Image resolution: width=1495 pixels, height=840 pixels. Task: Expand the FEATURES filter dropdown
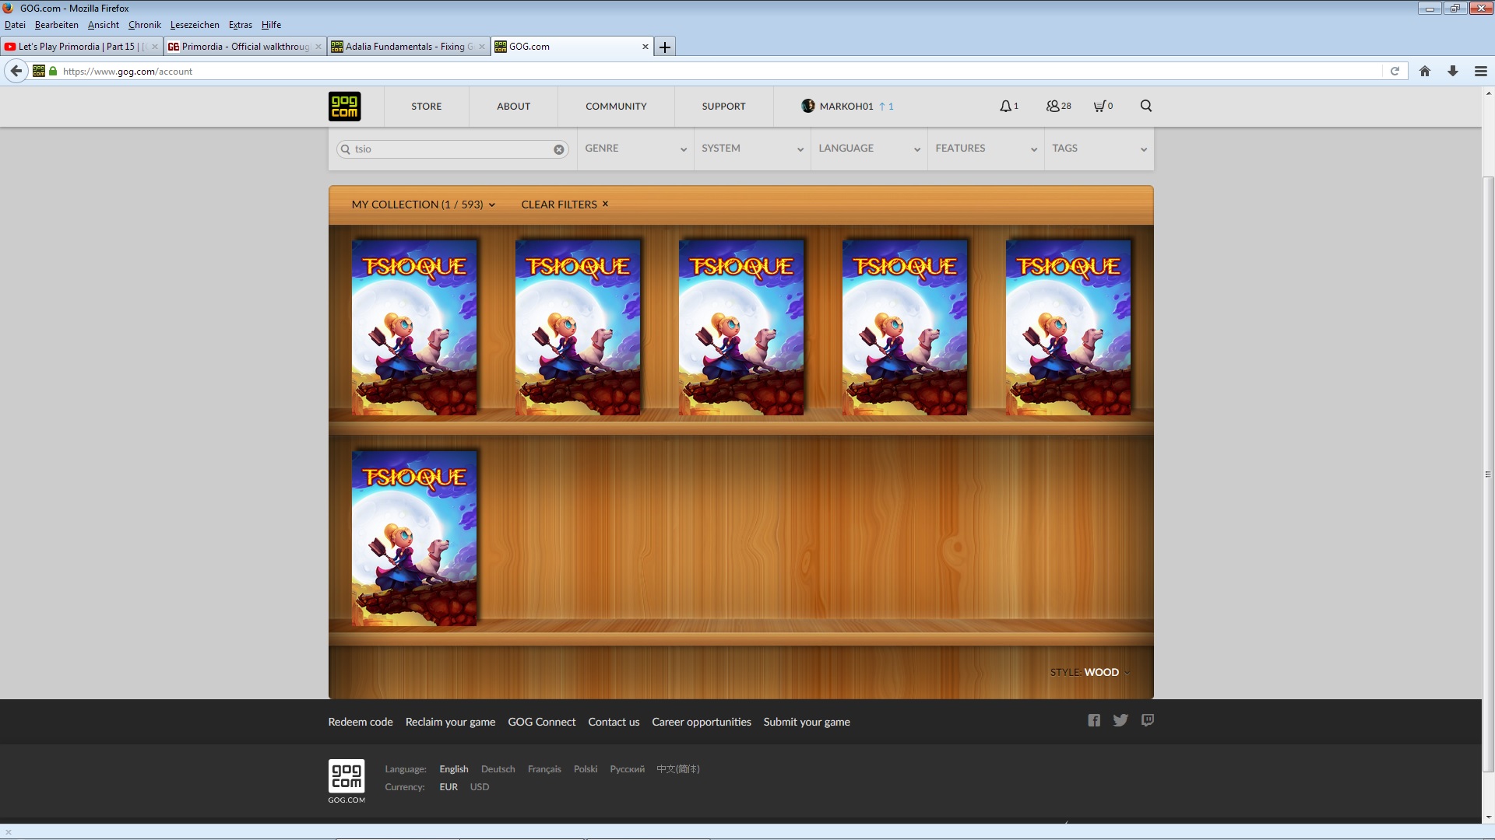click(986, 149)
